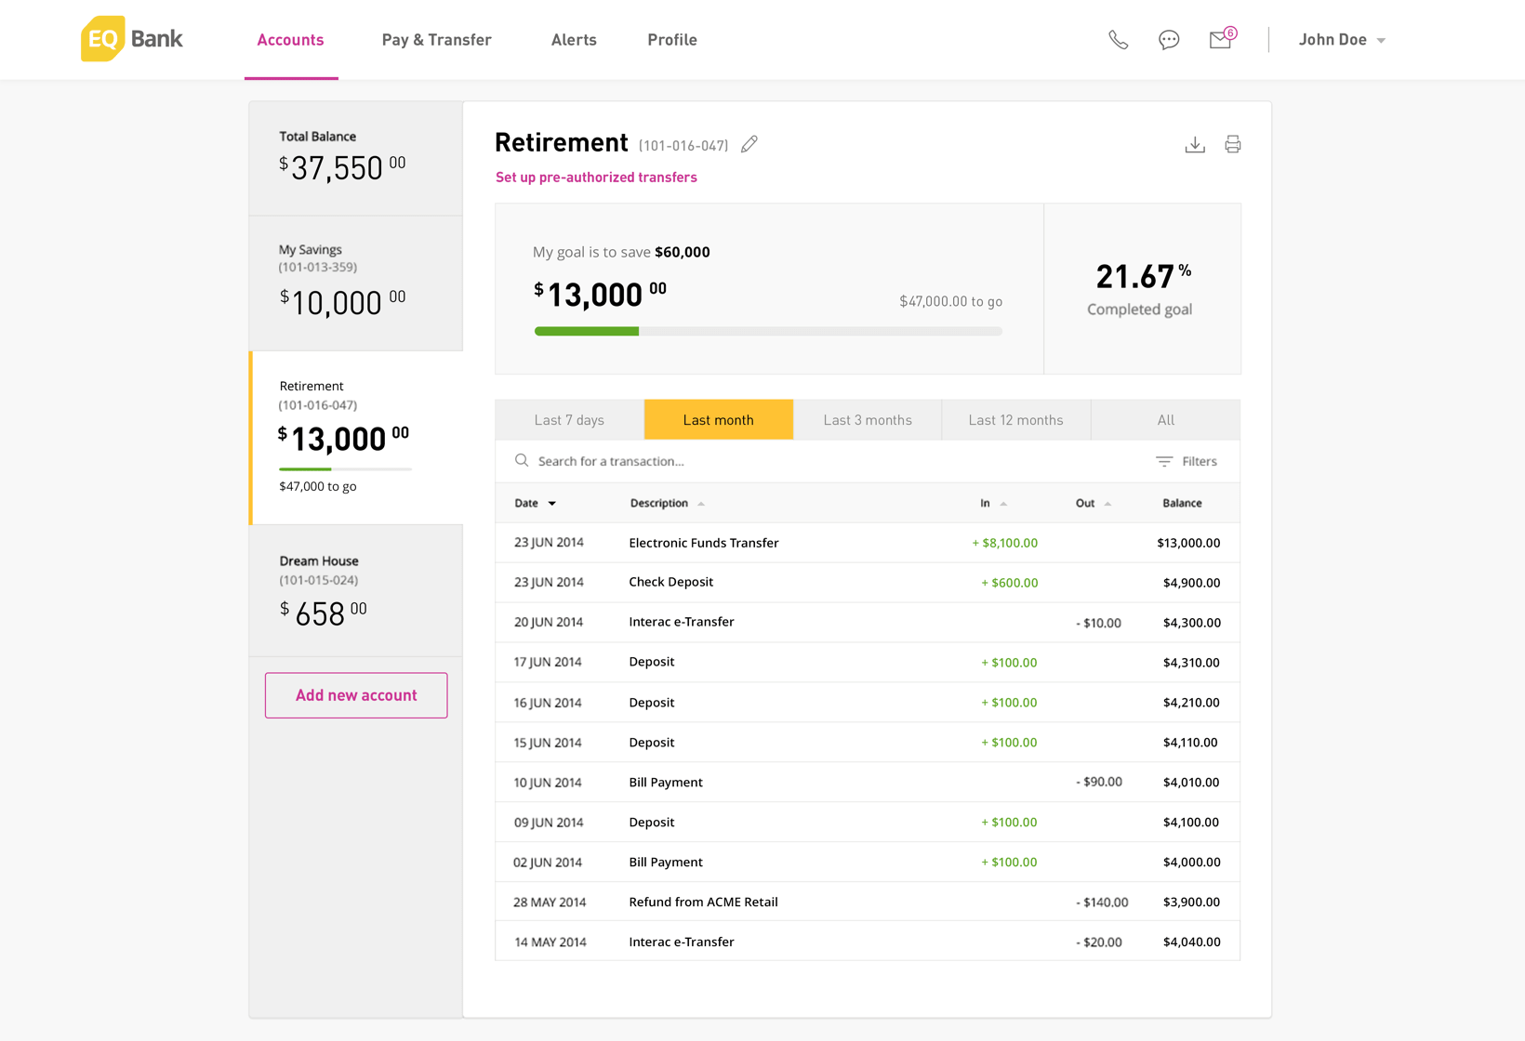1525x1041 pixels.
Task: Click the phone contact icon
Action: pyautogui.click(x=1118, y=40)
